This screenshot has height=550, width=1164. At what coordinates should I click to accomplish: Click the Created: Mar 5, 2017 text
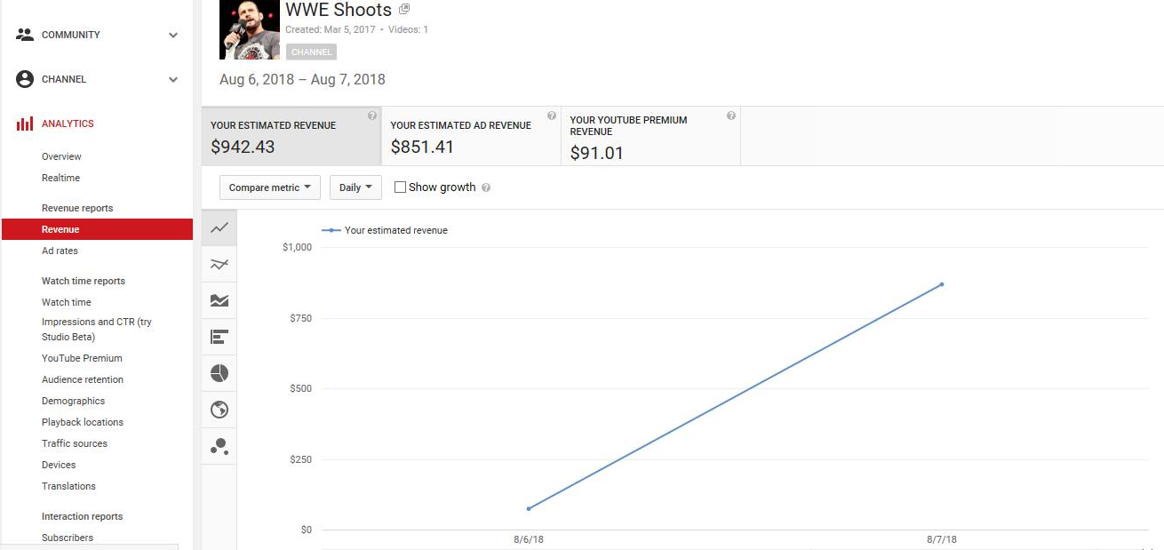click(x=330, y=30)
